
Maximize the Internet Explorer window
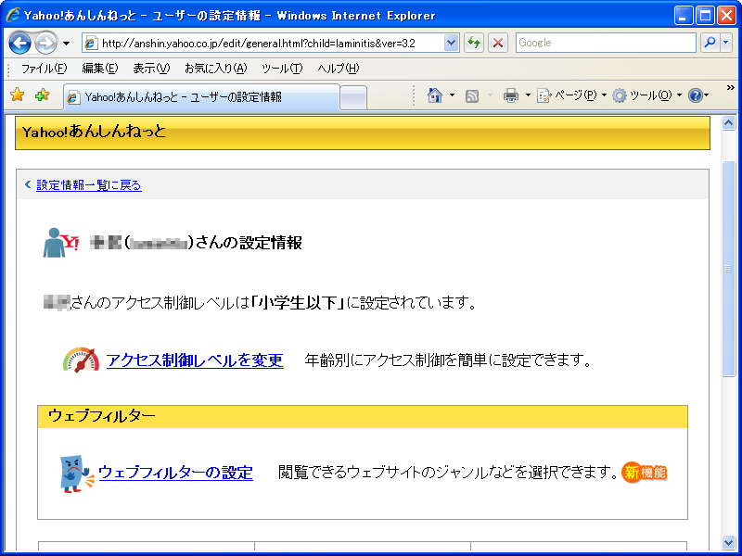pyautogui.click(x=705, y=16)
